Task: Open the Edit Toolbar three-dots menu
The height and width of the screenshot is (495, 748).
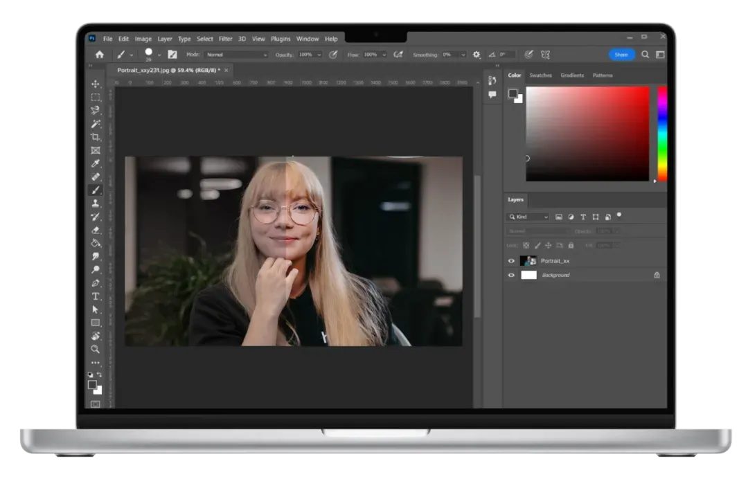Action: pyautogui.click(x=96, y=363)
